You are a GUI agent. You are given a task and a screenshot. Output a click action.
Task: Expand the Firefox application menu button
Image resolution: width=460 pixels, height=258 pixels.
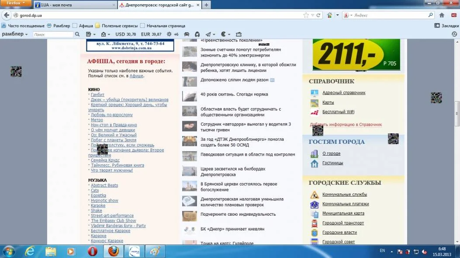(x=16, y=3)
